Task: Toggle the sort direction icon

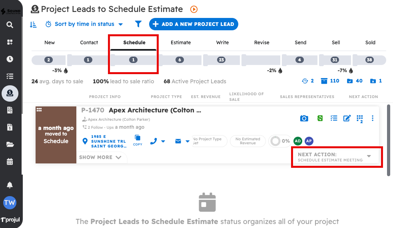Action: coord(34,24)
